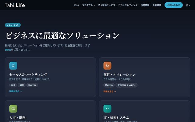
Task: Click the teal code brackets icon
Action: [107, 109]
